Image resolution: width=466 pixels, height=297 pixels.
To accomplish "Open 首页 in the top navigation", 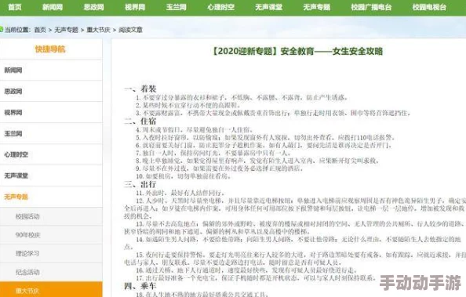I will click(15, 7).
